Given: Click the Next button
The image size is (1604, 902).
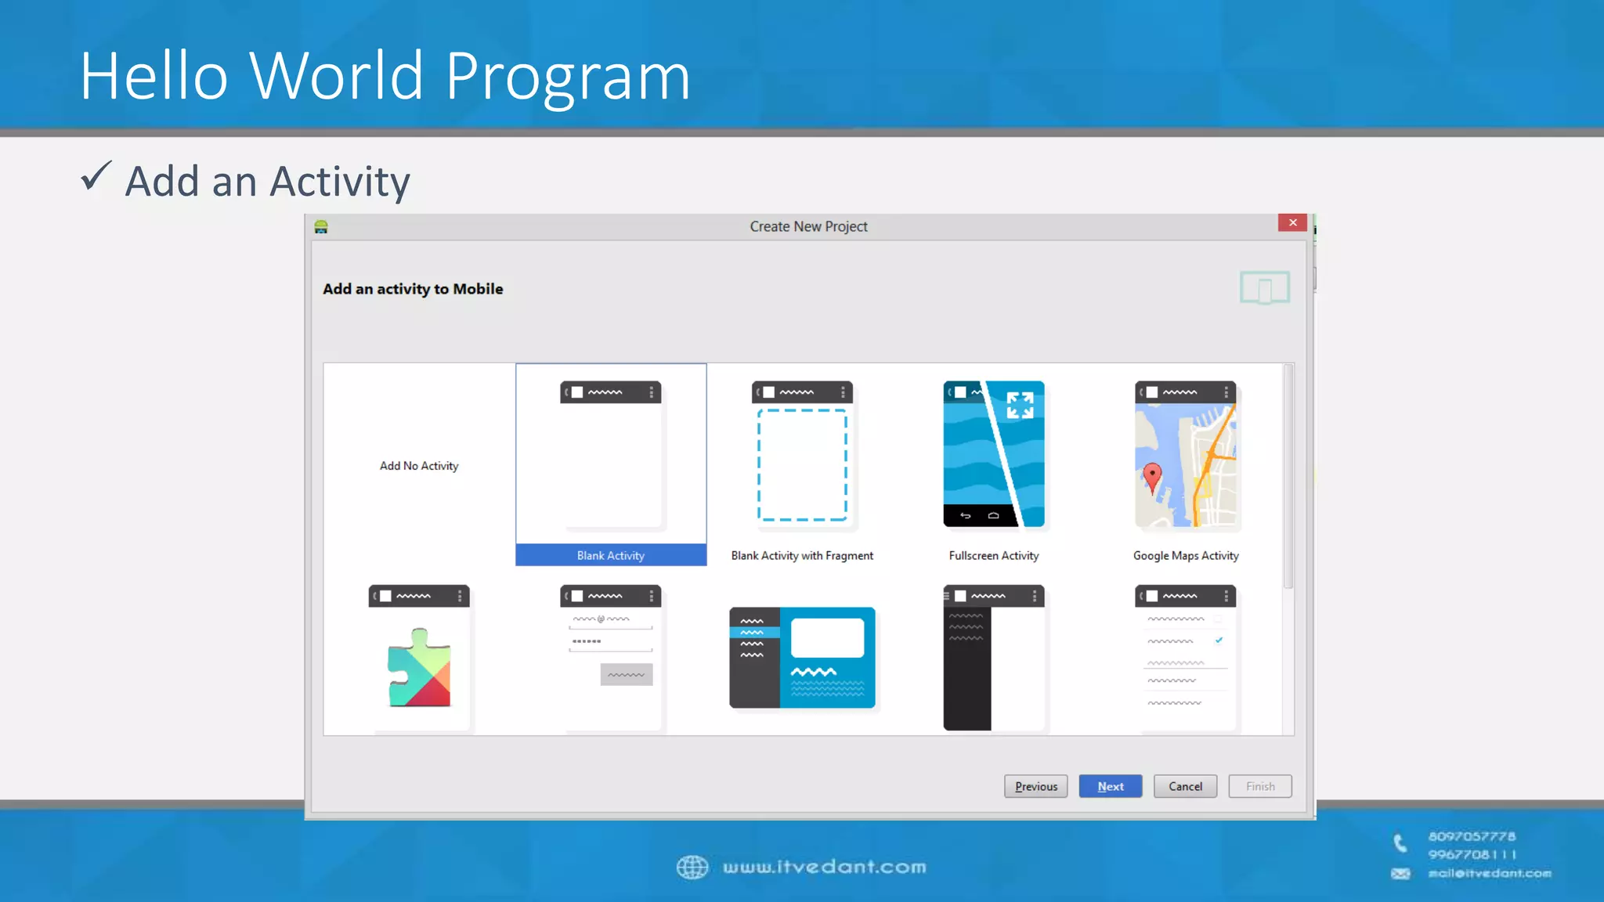Looking at the screenshot, I should [1110, 786].
